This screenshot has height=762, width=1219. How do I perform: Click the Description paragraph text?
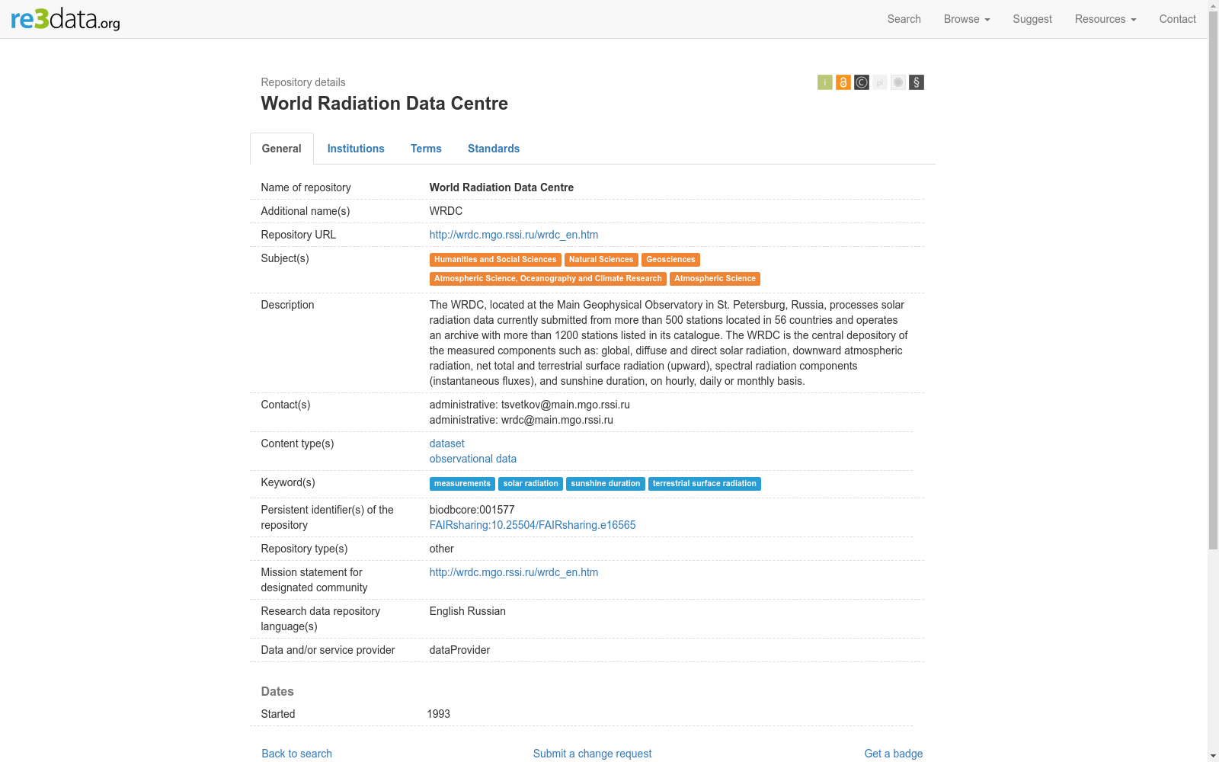coord(669,343)
